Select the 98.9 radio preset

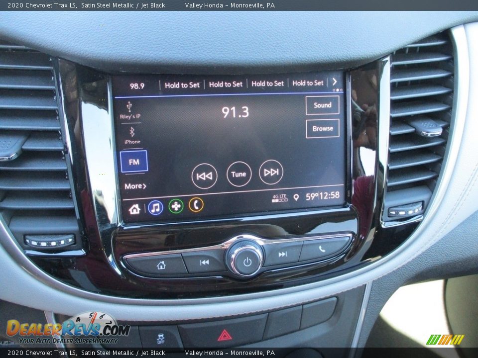[x=137, y=86]
